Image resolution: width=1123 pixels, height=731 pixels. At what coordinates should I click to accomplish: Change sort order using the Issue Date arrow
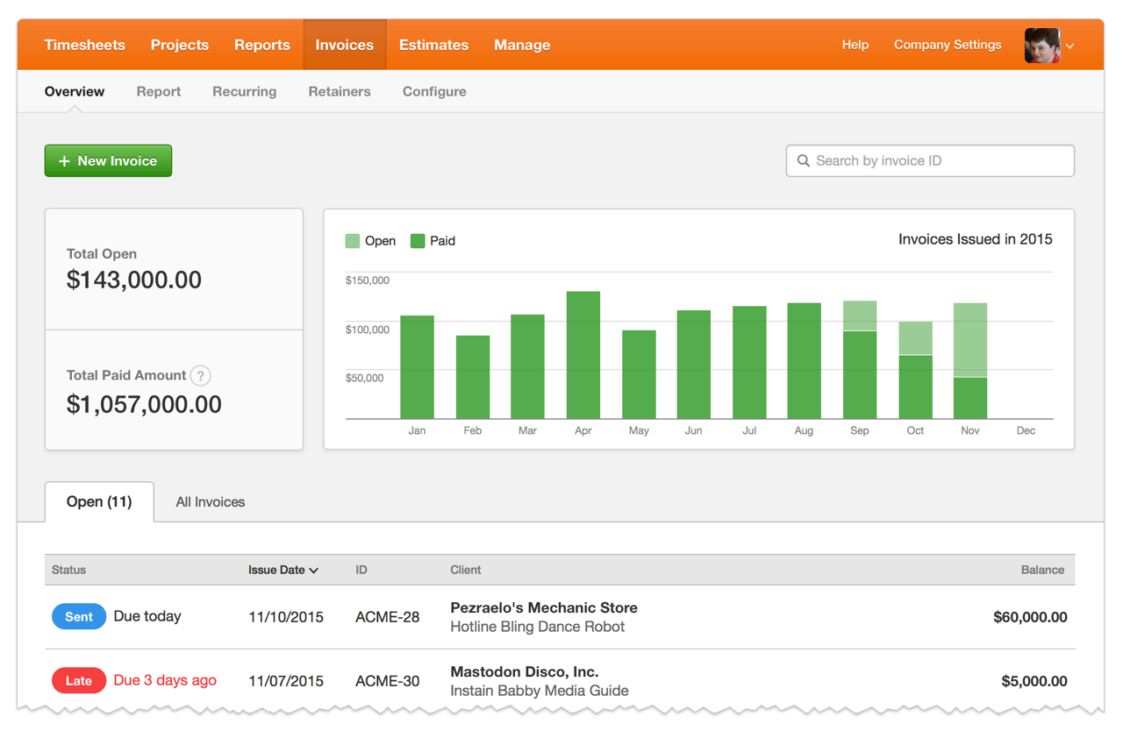314,570
